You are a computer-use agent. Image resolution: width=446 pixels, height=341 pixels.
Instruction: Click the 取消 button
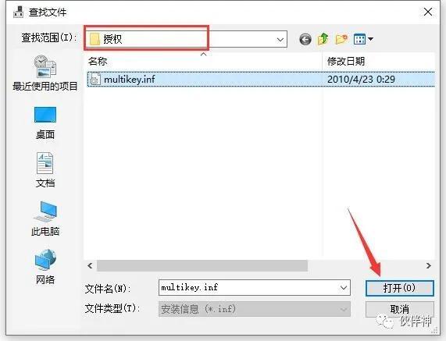pos(400,309)
